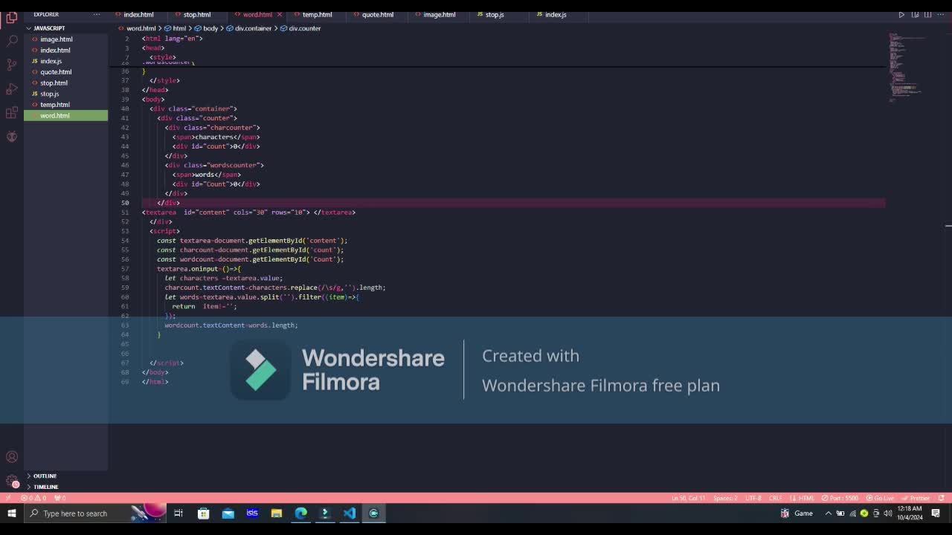Open quote.html in the Explorer list
The width and height of the screenshot is (952, 535).
point(65,72)
